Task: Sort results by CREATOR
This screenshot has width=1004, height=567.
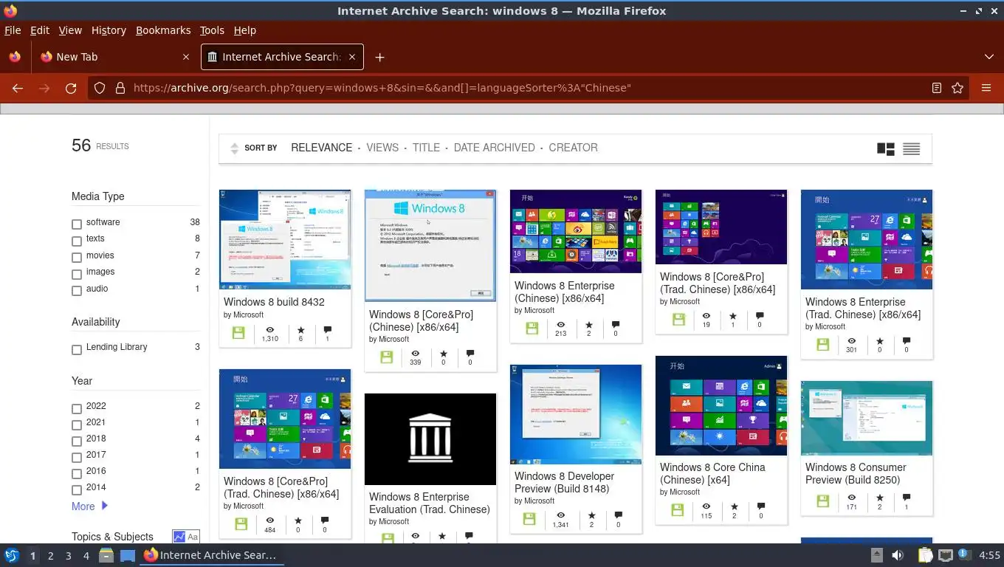Action: (573, 148)
